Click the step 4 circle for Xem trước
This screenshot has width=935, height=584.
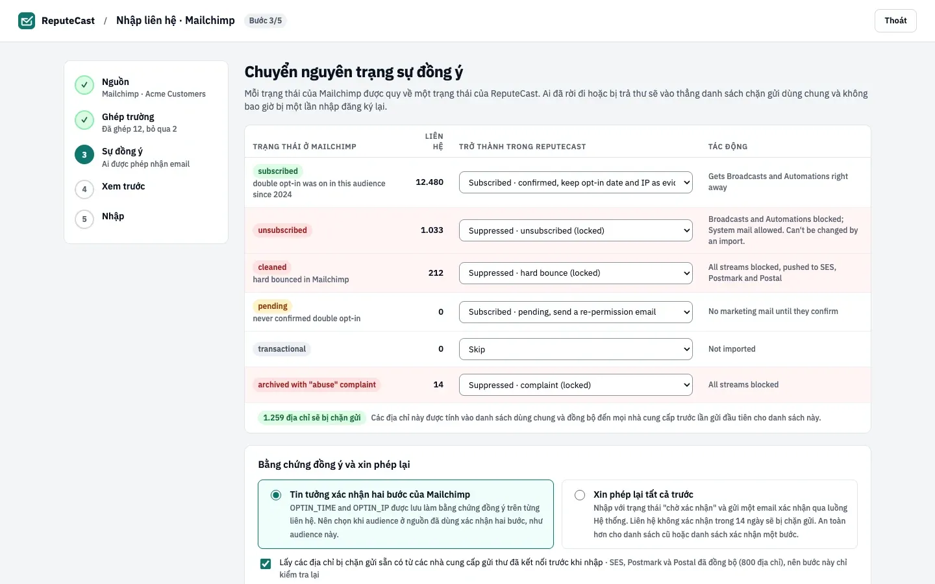click(x=84, y=189)
